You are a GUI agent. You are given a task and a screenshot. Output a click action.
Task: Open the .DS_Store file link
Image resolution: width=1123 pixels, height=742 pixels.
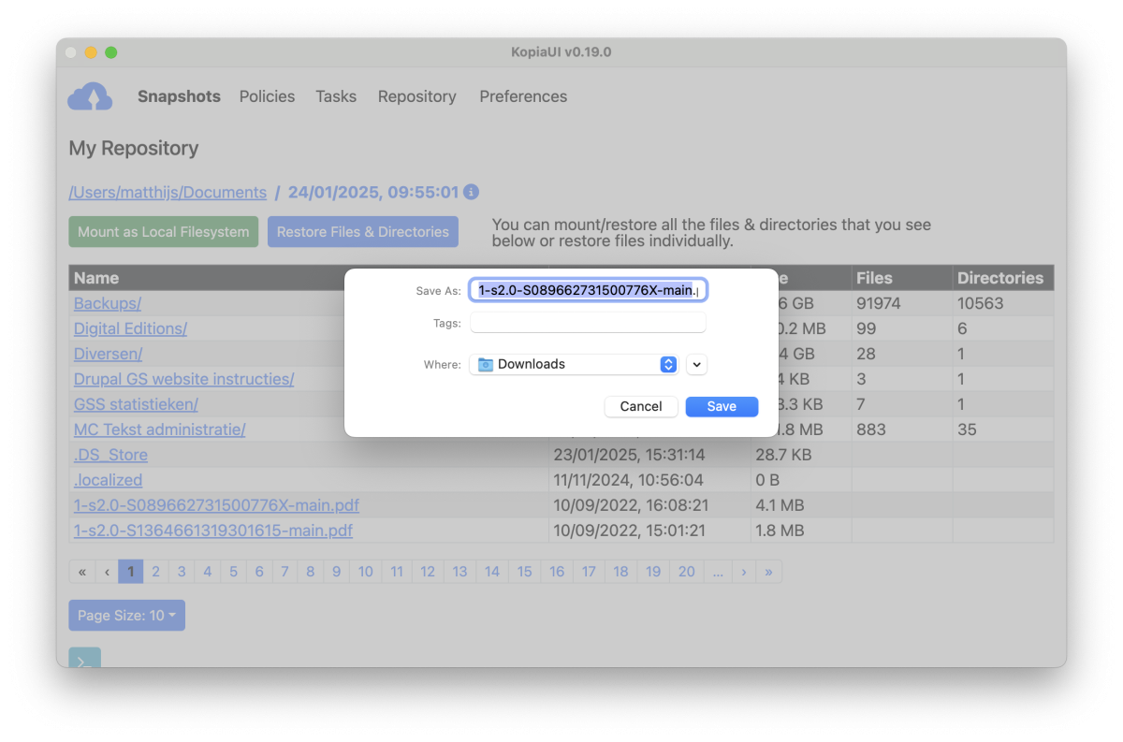click(x=110, y=455)
